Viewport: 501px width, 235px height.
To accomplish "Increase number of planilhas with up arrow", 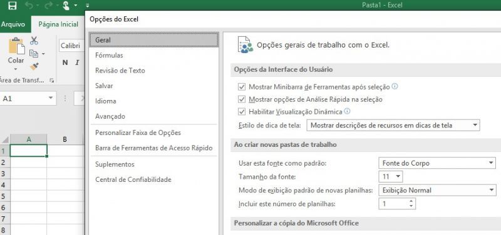I will coord(411,201).
